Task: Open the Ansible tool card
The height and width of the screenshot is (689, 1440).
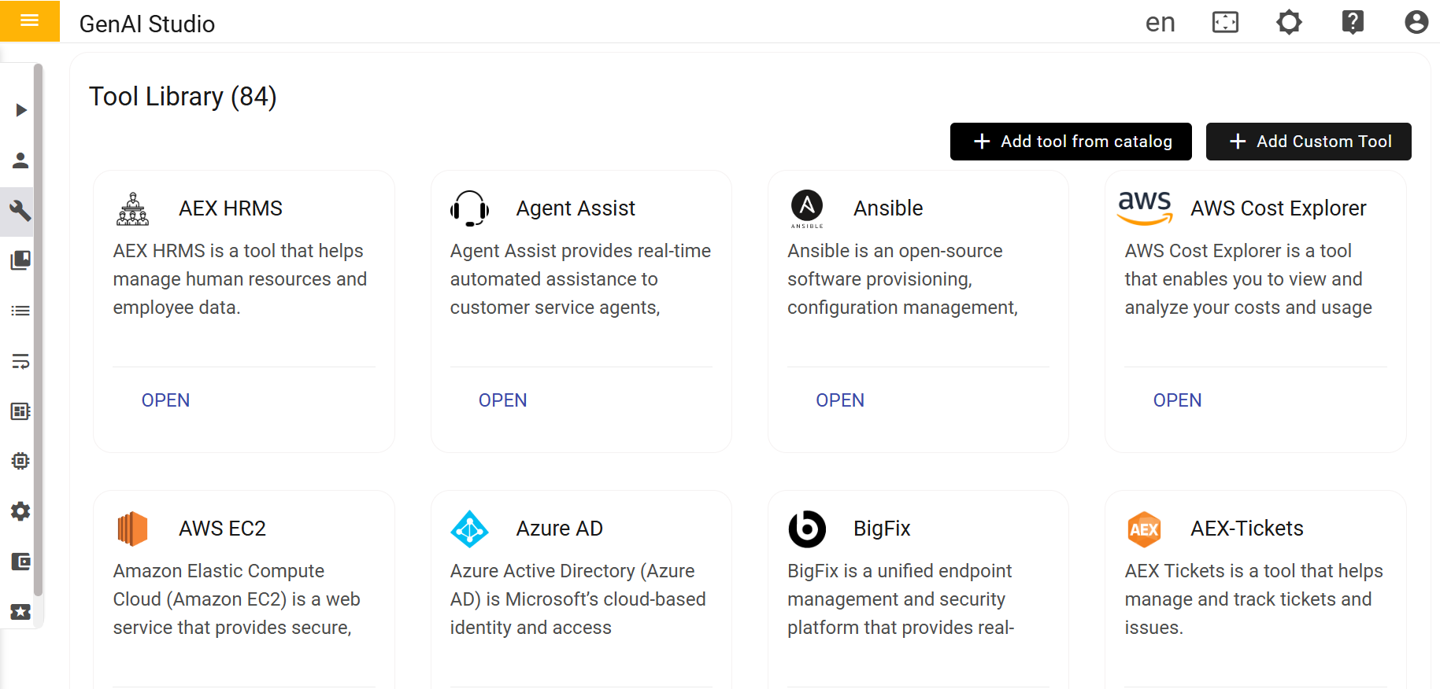Action: [x=840, y=400]
